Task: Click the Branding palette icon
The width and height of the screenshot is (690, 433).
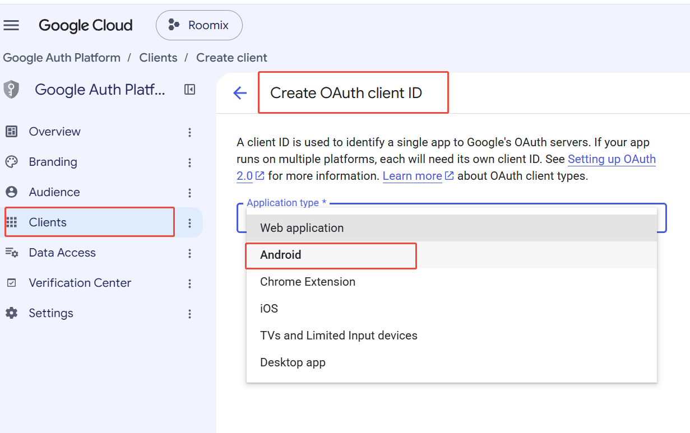Action: pos(11,162)
